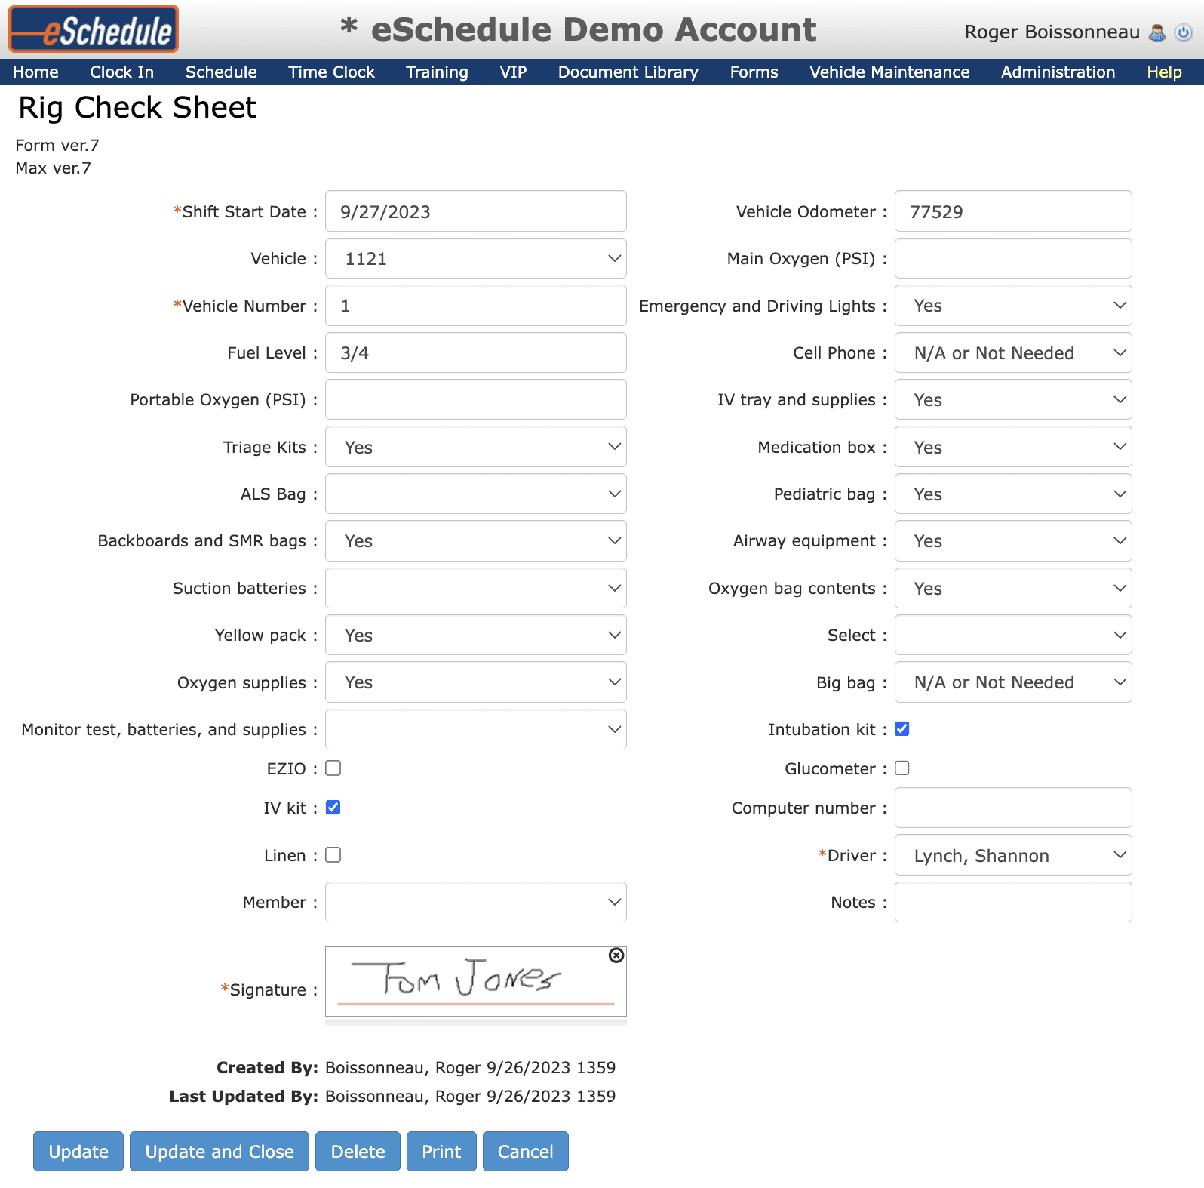Open the Vehicle Maintenance menu

point(889,72)
